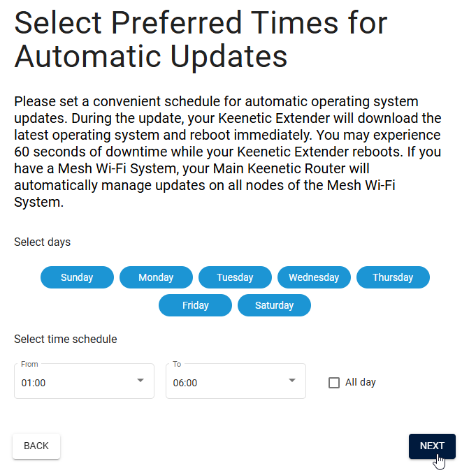Click the 01:00 value in From field
The width and height of the screenshot is (469, 475).
click(x=34, y=383)
